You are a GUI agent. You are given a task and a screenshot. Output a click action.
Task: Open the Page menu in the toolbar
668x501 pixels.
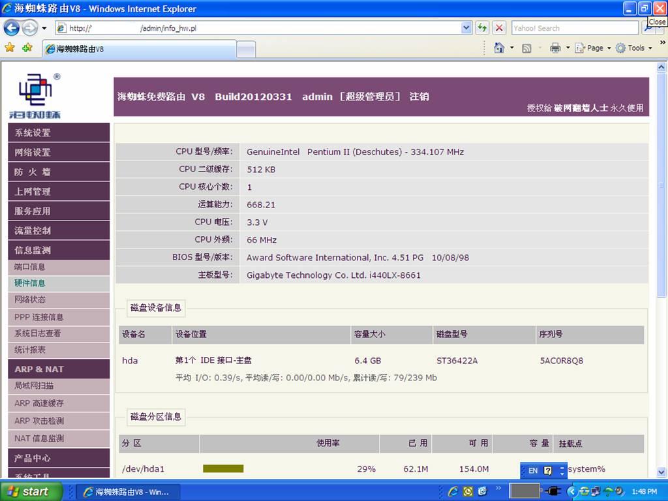coord(592,48)
